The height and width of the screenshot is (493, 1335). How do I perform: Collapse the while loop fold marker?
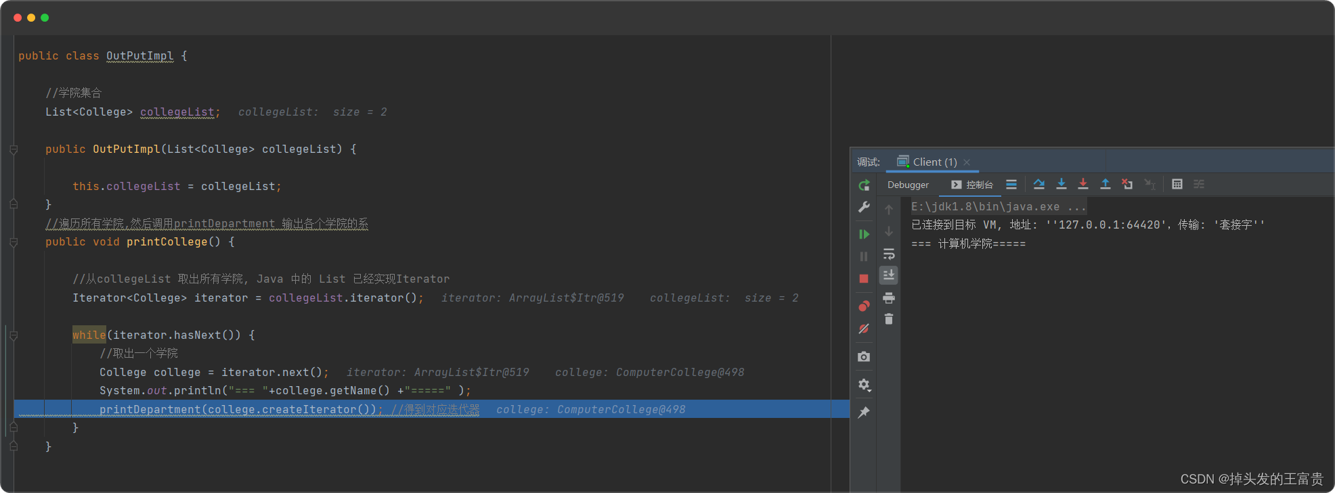coord(14,335)
